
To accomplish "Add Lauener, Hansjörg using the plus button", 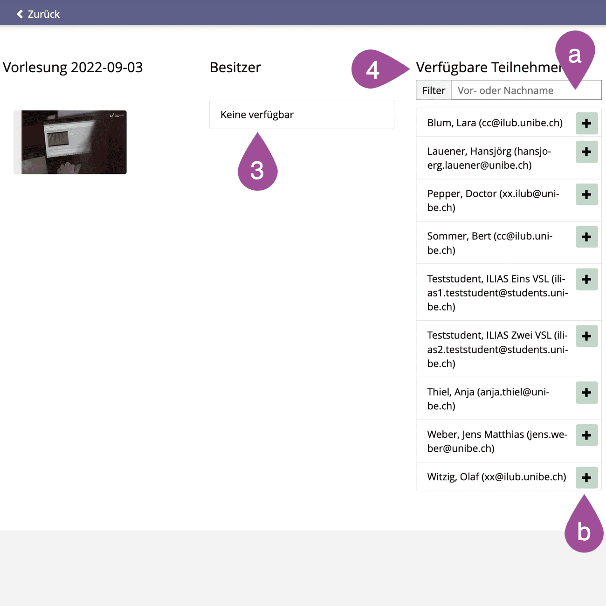I will coord(586,152).
